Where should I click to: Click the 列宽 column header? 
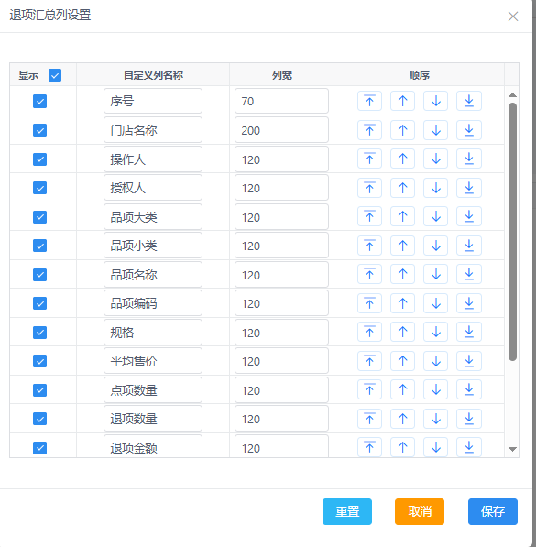tap(282, 75)
